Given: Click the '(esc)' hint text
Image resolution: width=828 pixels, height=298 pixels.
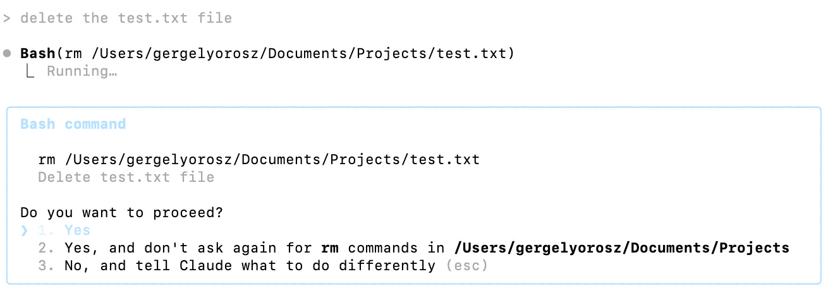Looking at the screenshot, I should coord(466,266).
